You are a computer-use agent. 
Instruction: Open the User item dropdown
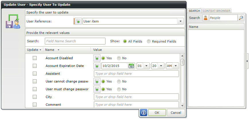[180, 21]
